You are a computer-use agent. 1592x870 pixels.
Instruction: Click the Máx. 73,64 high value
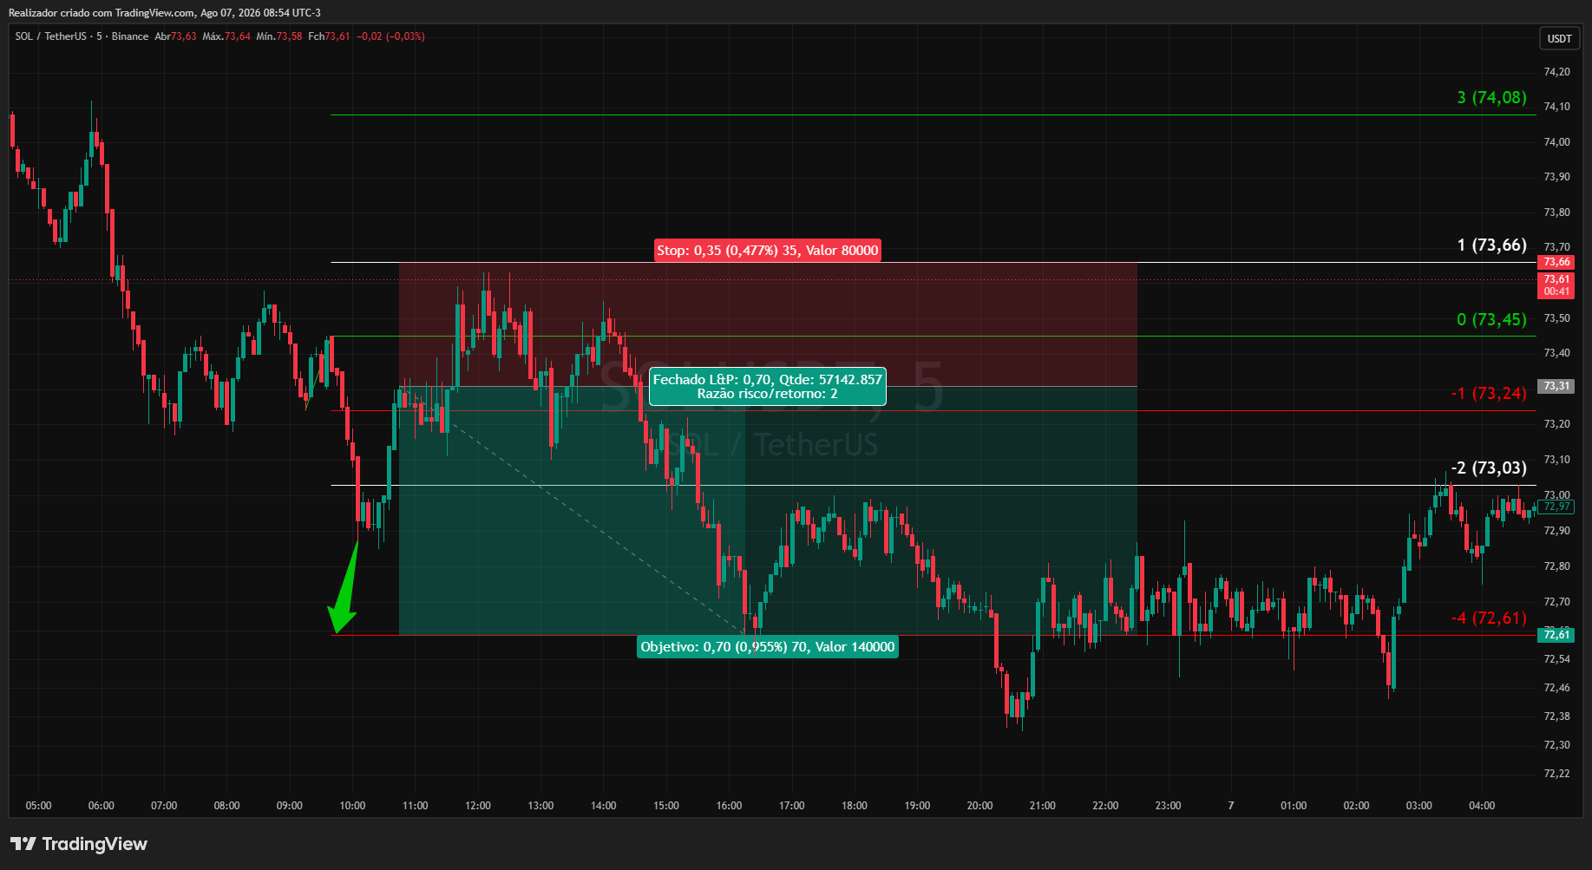pos(226,36)
